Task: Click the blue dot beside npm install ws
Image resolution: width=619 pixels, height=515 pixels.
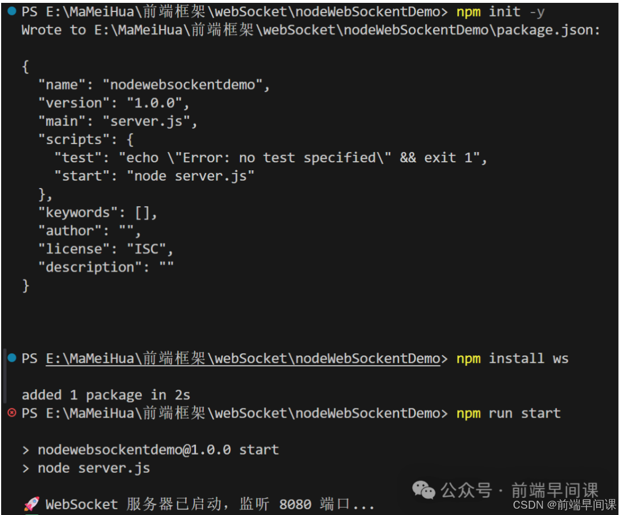Action: pyautogui.click(x=11, y=358)
